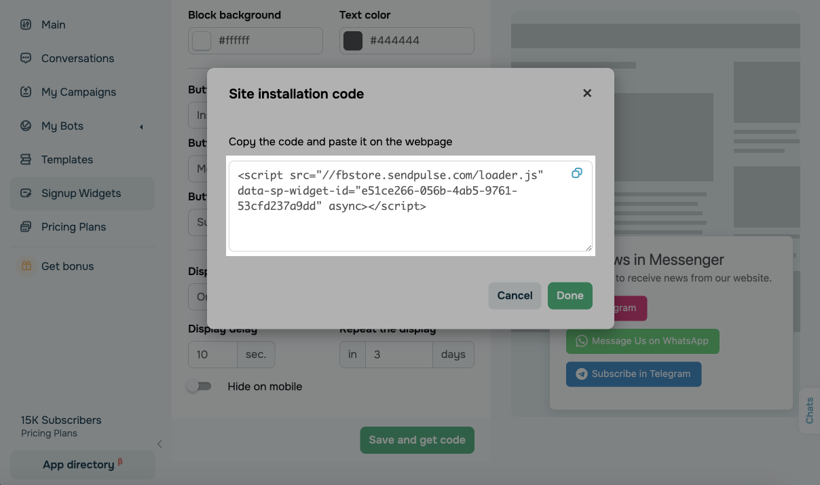This screenshot has width=820, height=485.
Task: Toggle the Hide on mobile switch
Action: (200, 387)
